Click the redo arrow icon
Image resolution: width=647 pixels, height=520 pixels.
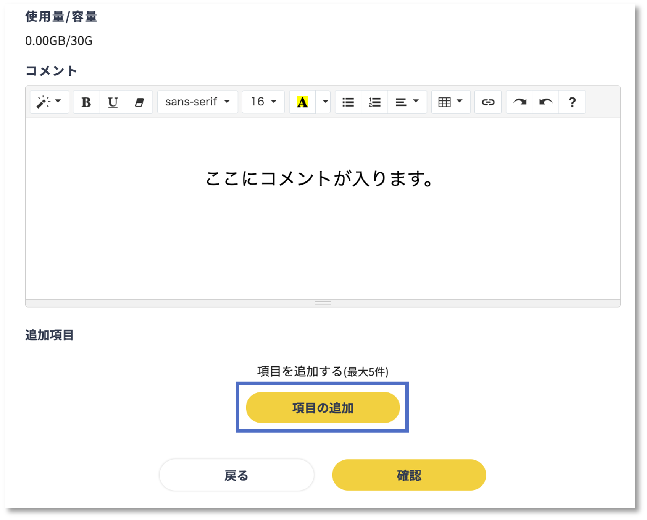point(519,102)
